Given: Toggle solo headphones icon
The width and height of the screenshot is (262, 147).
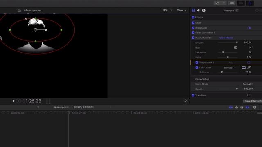Looking at the screenshot, I should [x=242, y=107].
